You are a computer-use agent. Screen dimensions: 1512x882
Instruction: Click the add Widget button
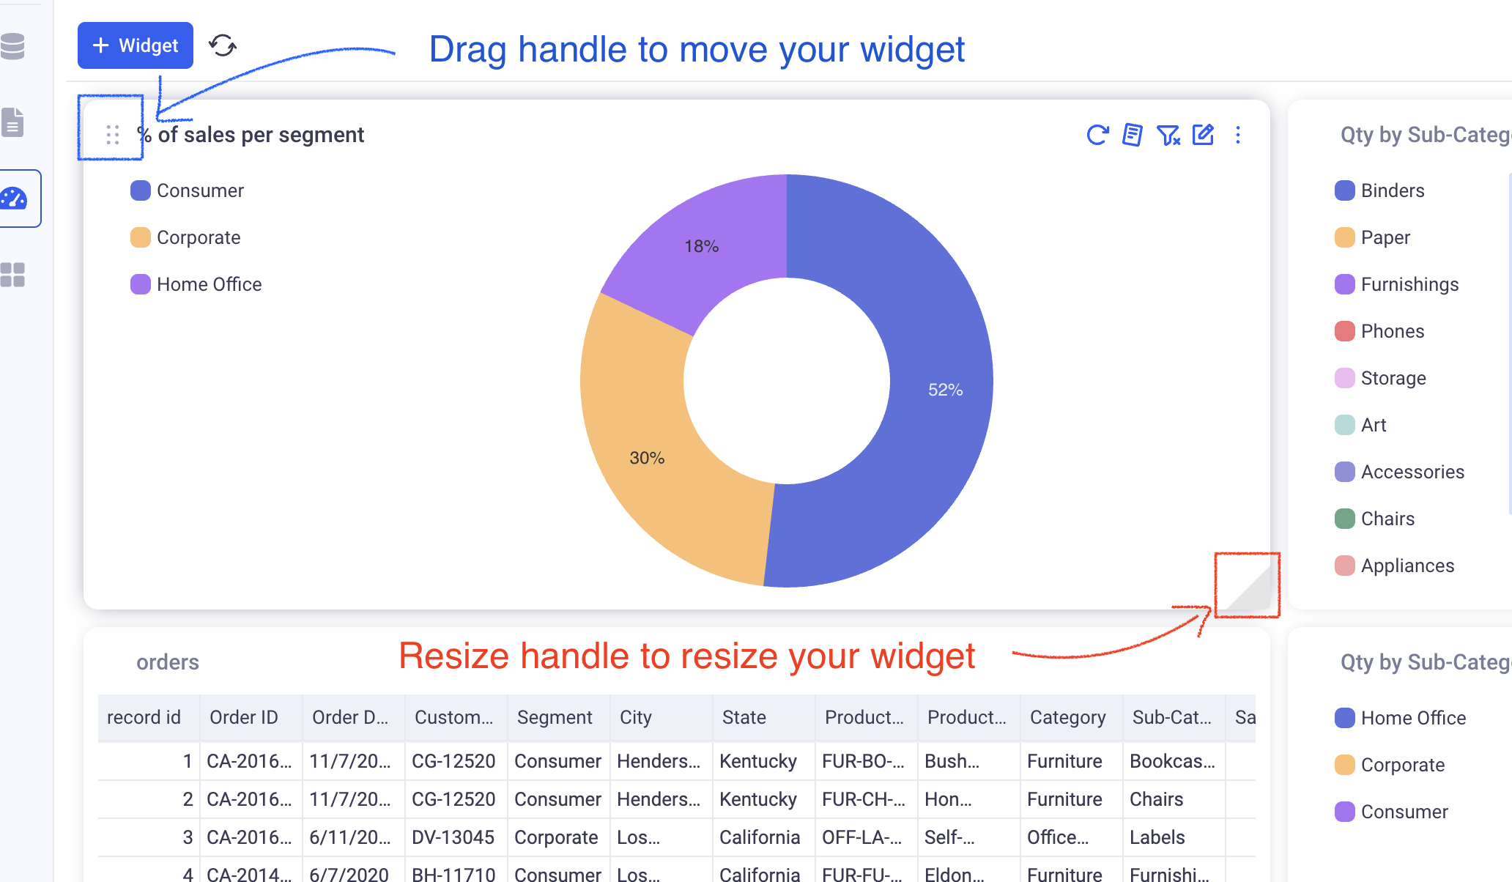point(136,45)
